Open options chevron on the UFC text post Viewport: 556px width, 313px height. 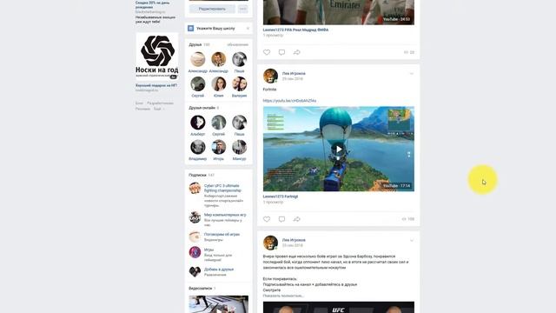[x=411, y=240]
